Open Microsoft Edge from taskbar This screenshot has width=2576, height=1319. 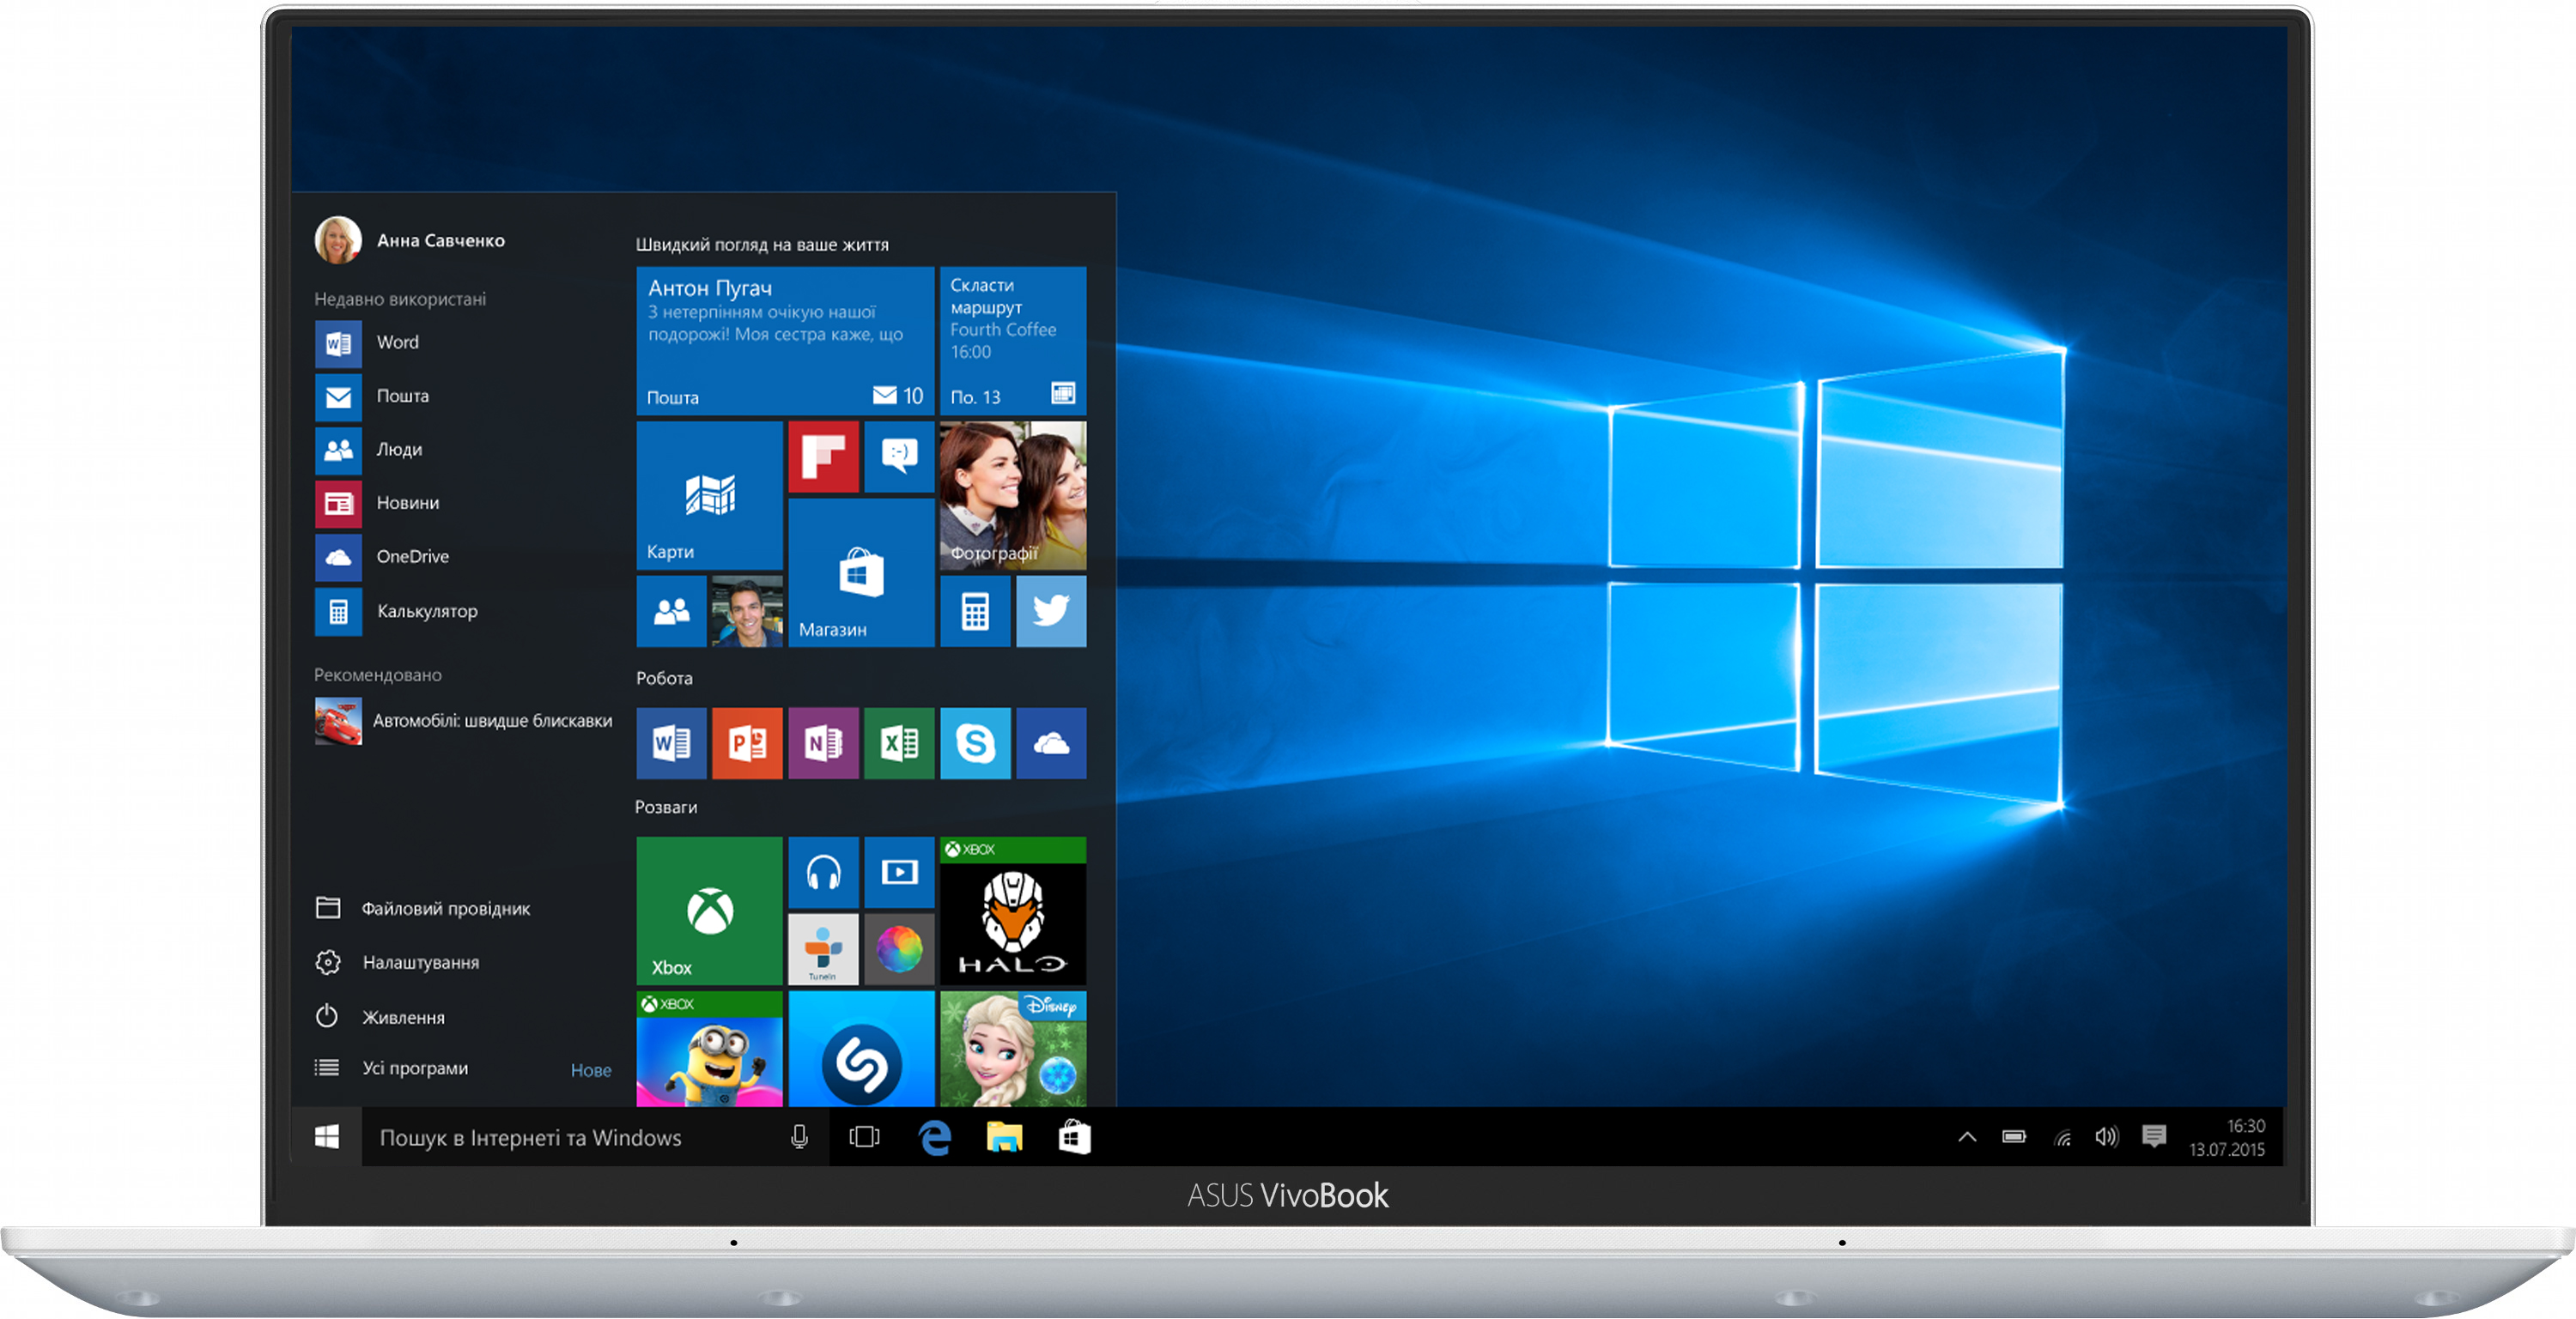point(934,1137)
